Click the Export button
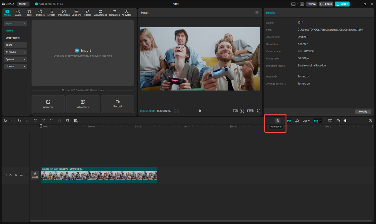Screen dimensions: 376x224 (342, 4)
